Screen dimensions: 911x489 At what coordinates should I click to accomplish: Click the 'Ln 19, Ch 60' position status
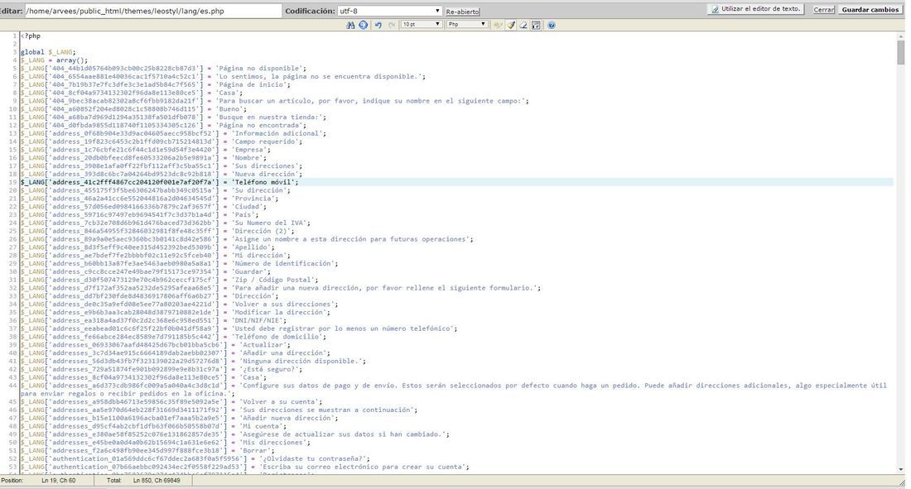(59, 481)
